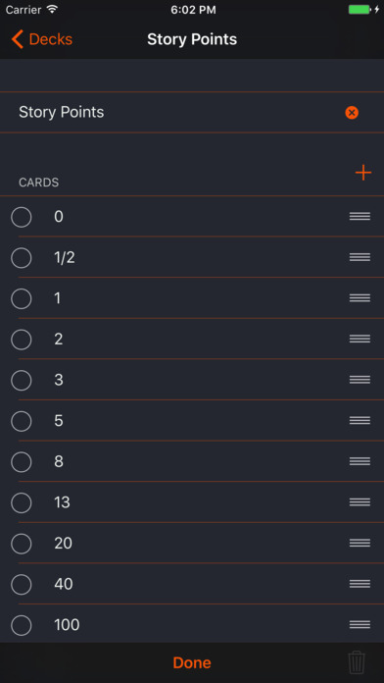
Task: Select the circle next to card 0
Action: pos(22,217)
